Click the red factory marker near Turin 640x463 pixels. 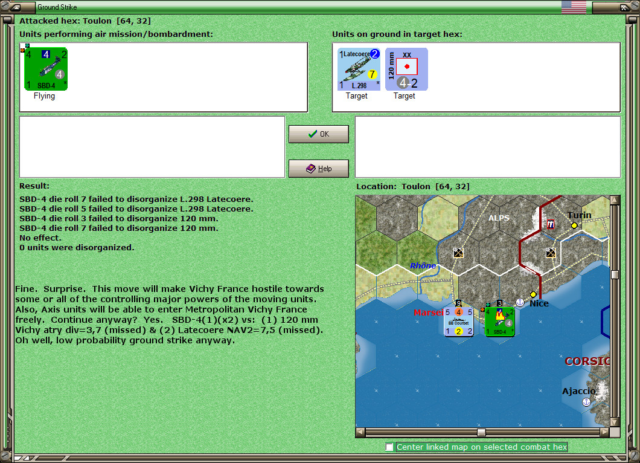pos(551,224)
